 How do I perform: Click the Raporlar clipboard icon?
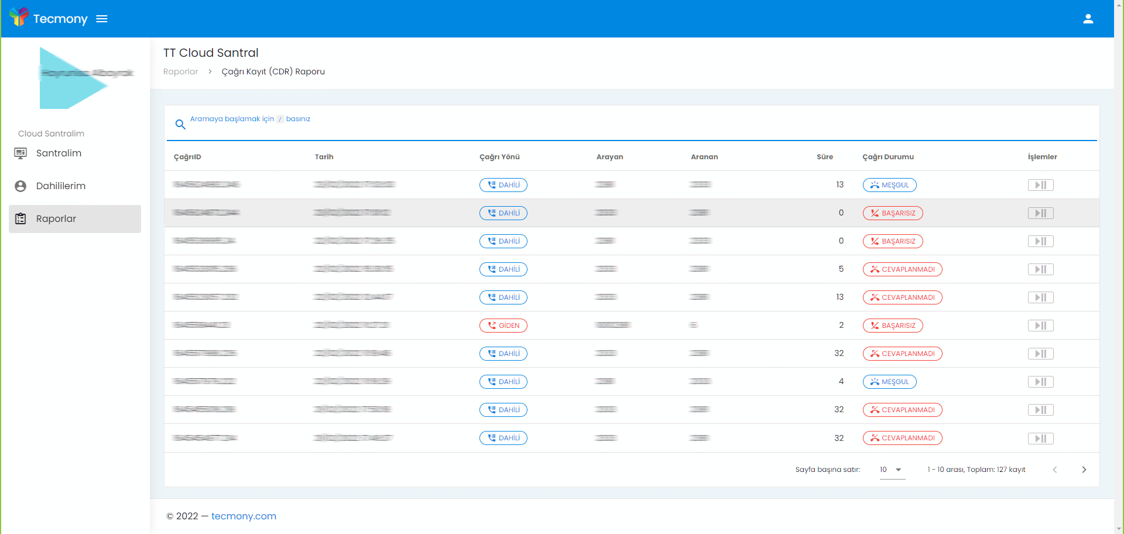coord(21,218)
